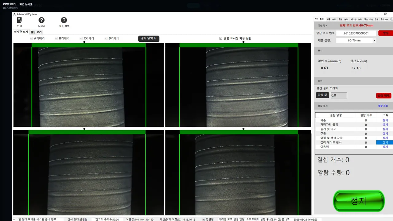The height and width of the screenshot is (221, 393).
Task: Open the 알람 설정 tab
Action: (343, 19)
